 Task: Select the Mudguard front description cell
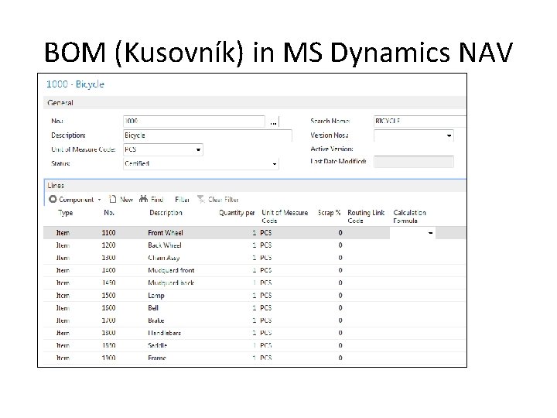pos(171,270)
